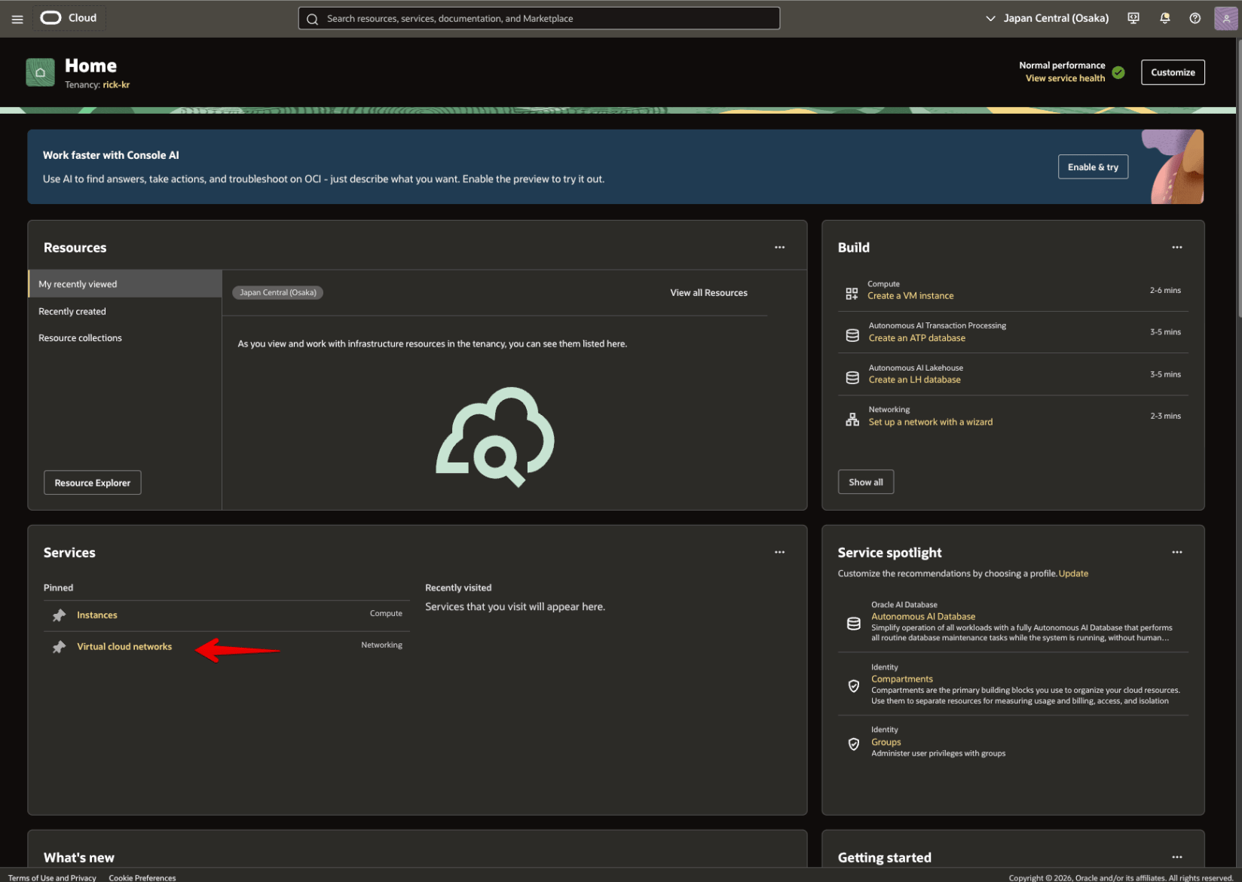This screenshot has width=1242, height=882.
Task: Click the Recently visited heading
Action: tap(458, 587)
